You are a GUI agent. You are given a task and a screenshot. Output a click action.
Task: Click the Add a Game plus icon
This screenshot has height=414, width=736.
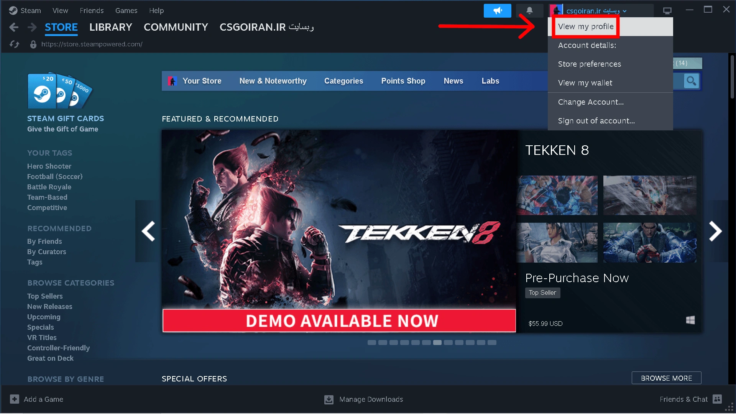pyautogui.click(x=14, y=399)
